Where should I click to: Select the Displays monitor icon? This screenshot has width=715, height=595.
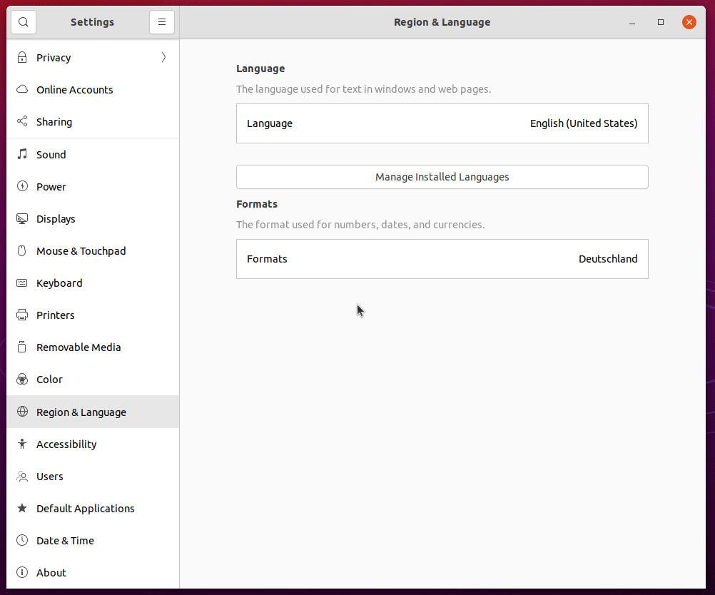22,218
